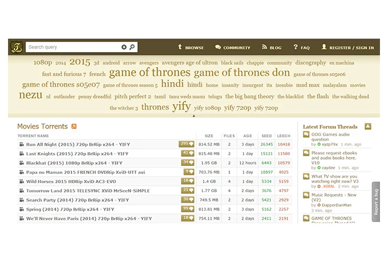Viewport: 388px width, 262px height.
Task: Select the 'yify' large tag
Action: pyautogui.click(x=181, y=106)
